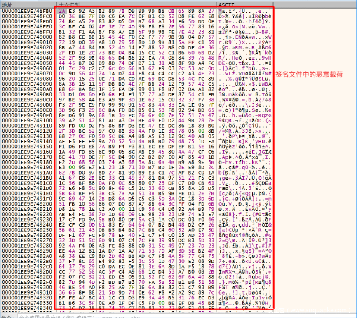Select ASCII text of row 000001EE9E749230
Screen dimensions: 357x318
pyautogui.click(x=245, y=220)
